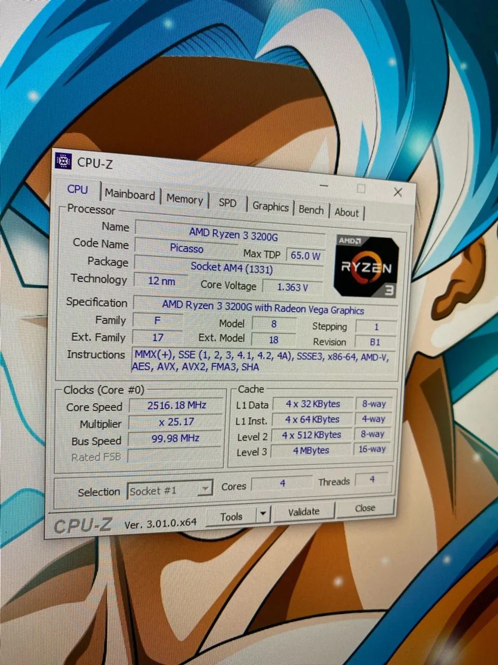The image size is (498, 665).
Task: Click the version text Ver. 3.01.0.x64
Action: tap(160, 524)
